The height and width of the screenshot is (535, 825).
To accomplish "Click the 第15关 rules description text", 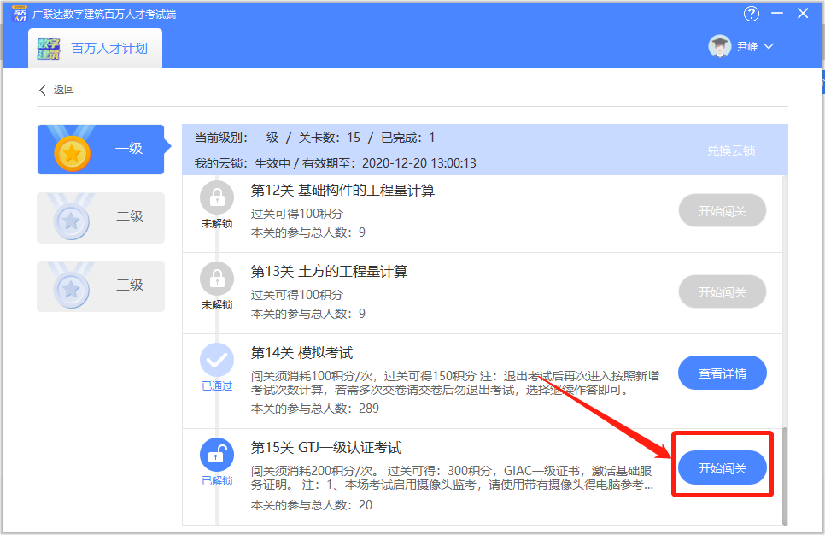I will pyautogui.click(x=452, y=478).
